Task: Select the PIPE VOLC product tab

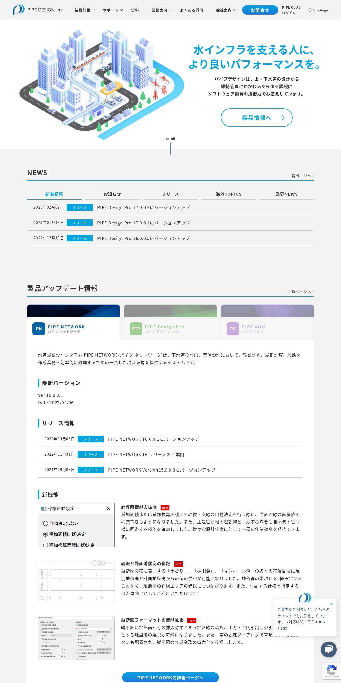Action: [267, 322]
